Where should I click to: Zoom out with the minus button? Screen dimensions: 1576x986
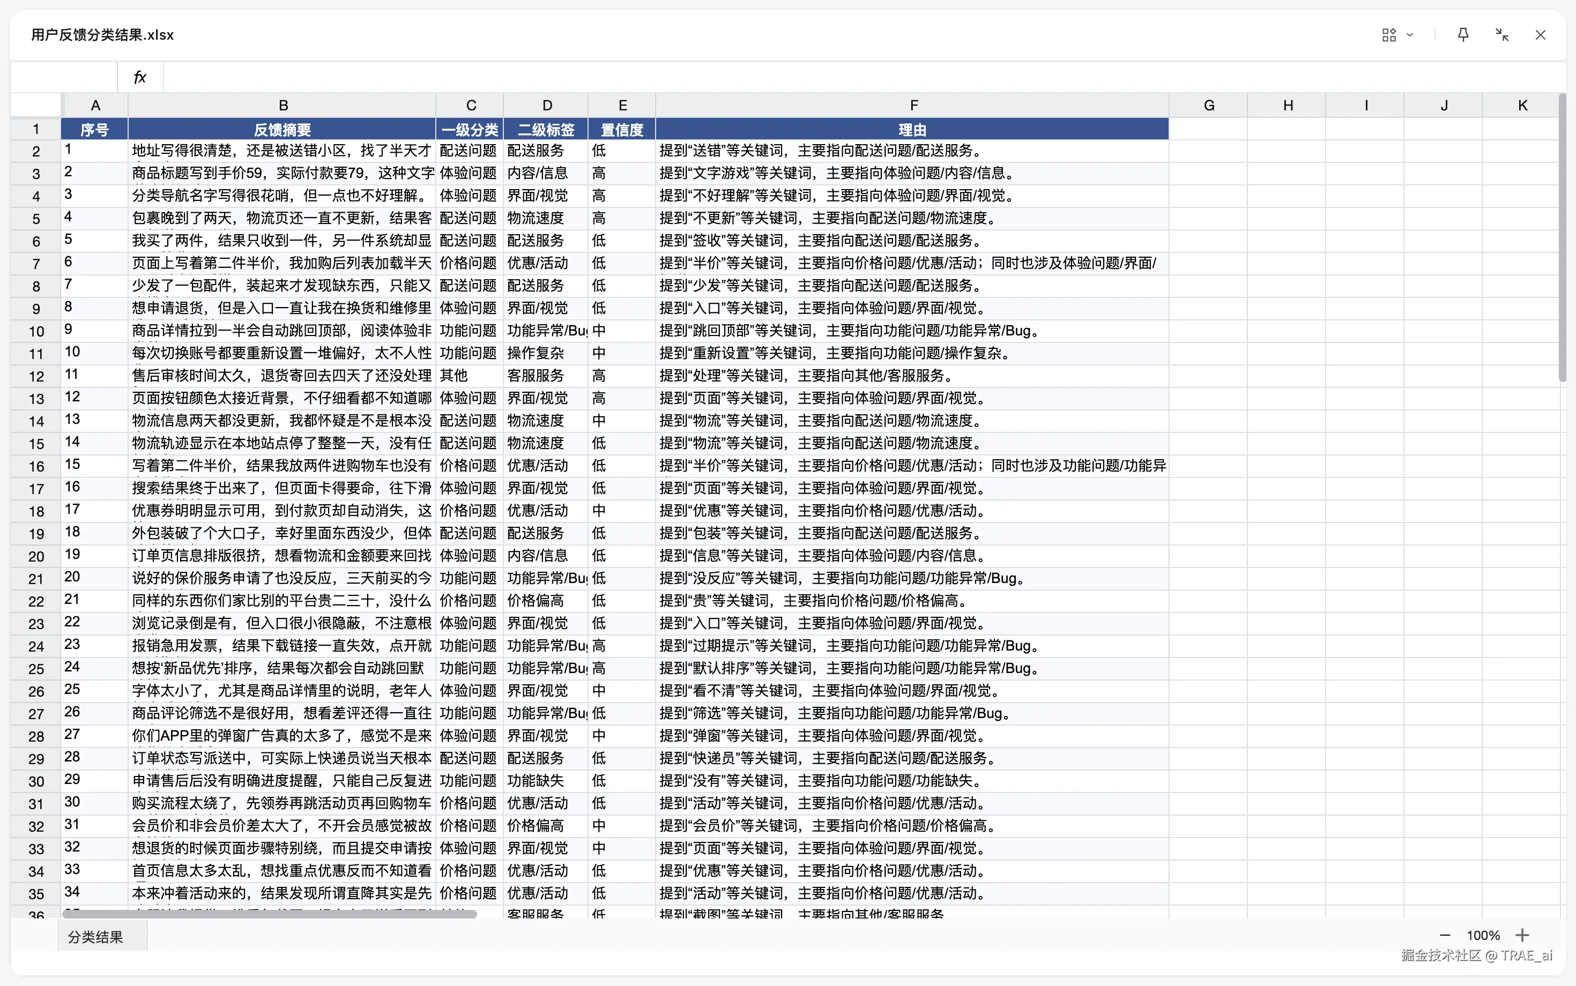pos(1445,935)
